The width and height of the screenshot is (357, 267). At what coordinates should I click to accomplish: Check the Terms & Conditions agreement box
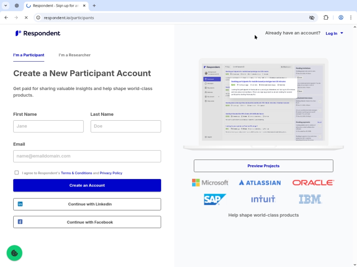click(16, 173)
